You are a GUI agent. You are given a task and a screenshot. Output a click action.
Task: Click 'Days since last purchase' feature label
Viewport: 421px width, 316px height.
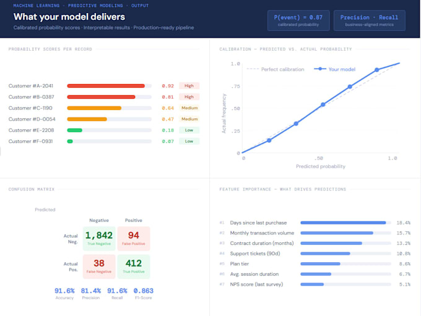point(258,223)
